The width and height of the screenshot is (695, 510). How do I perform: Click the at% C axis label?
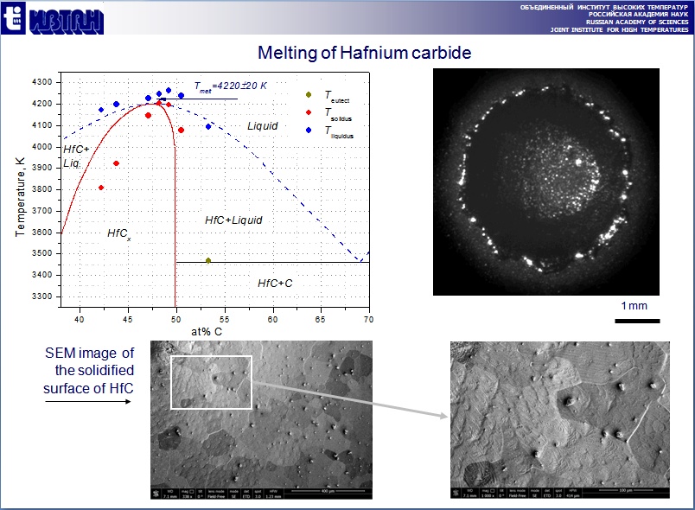click(x=206, y=331)
